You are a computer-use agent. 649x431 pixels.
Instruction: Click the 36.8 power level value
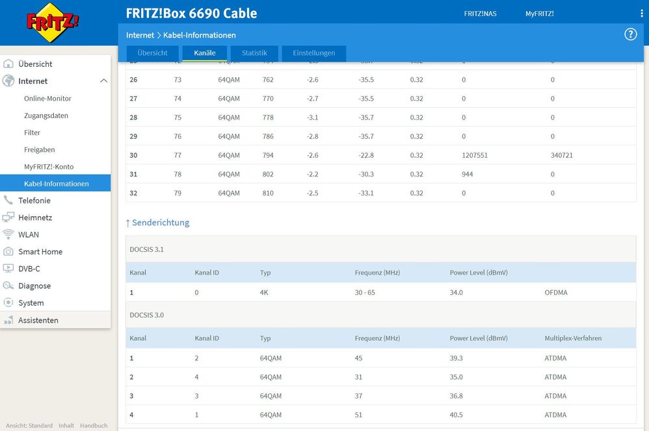coord(456,396)
